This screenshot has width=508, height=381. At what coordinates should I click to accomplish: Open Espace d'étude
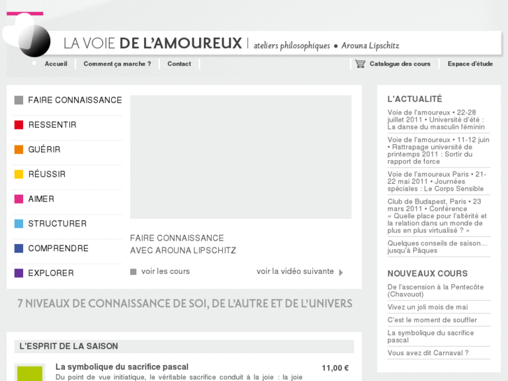(x=470, y=64)
